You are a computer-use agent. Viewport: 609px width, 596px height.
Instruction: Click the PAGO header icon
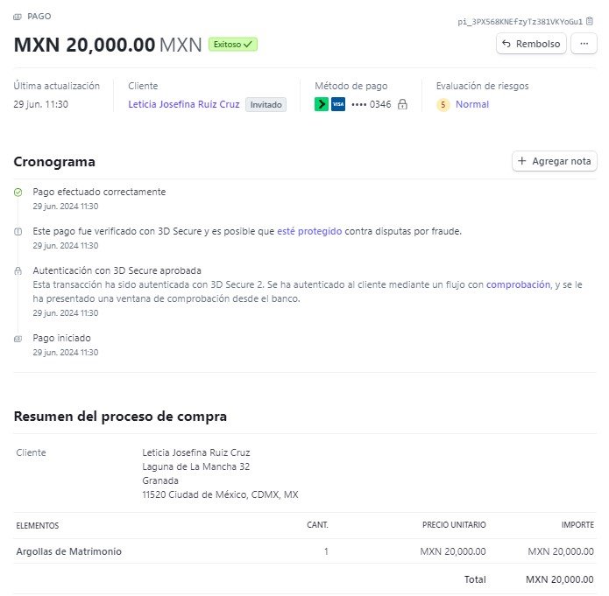point(18,17)
